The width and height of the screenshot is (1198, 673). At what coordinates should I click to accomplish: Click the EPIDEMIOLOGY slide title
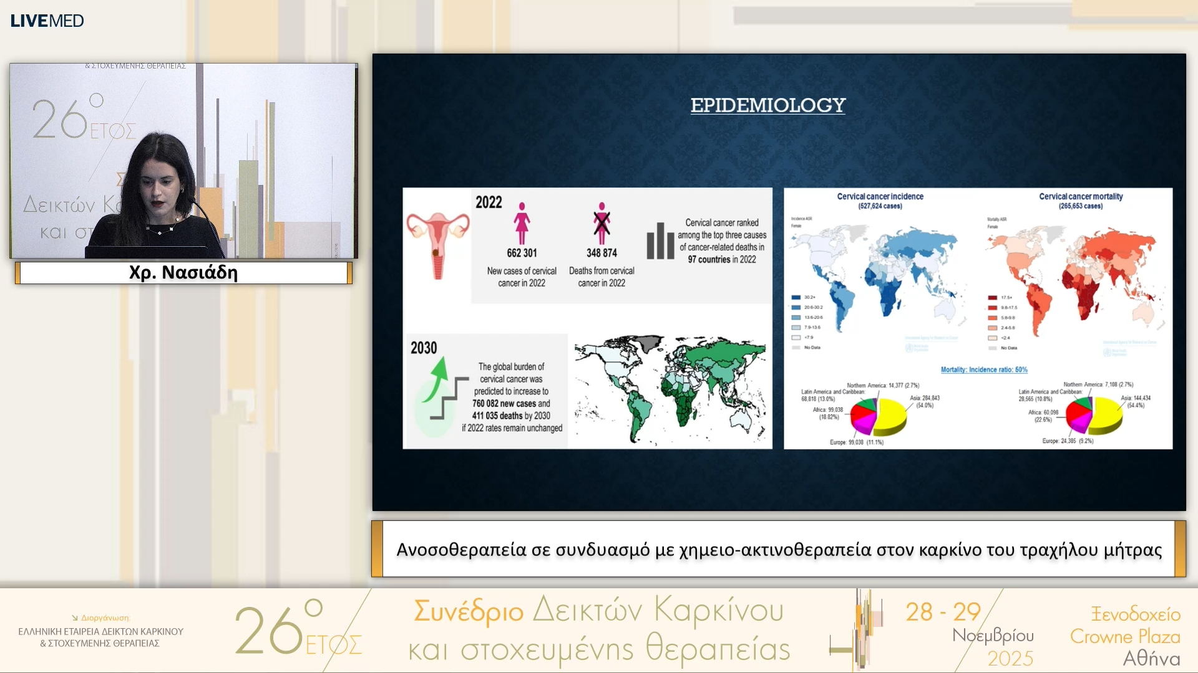(x=767, y=105)
